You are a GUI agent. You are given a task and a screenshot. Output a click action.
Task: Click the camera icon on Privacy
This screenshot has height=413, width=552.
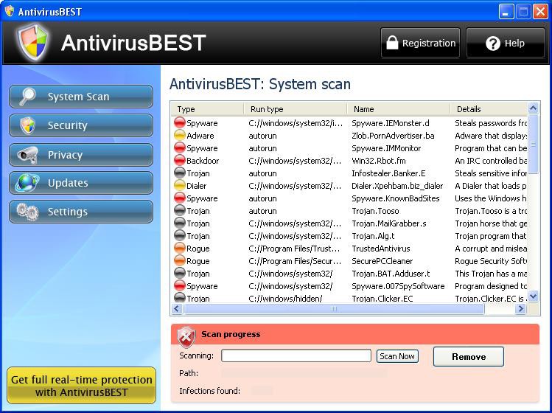click(27, 154)
